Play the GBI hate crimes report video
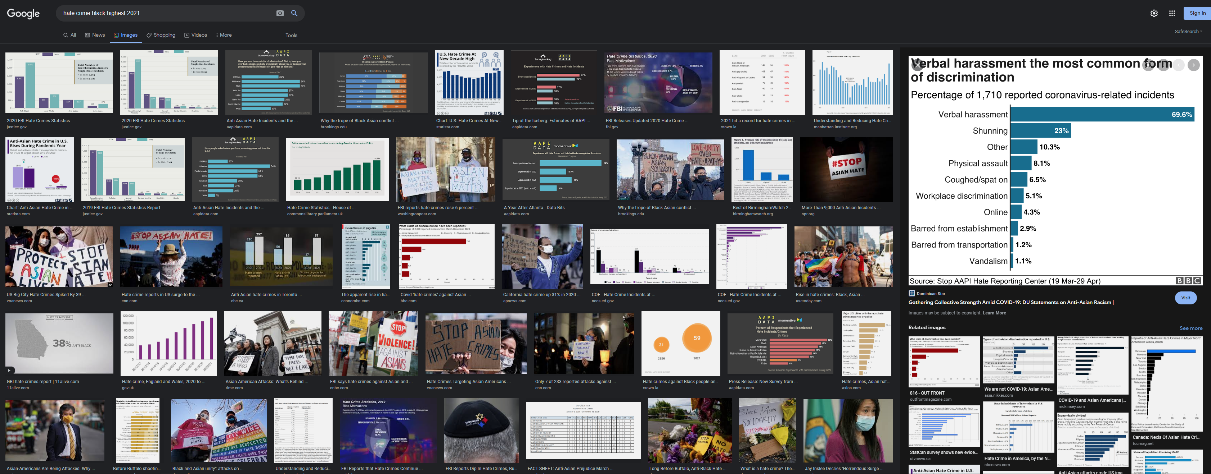 (9, 370)
